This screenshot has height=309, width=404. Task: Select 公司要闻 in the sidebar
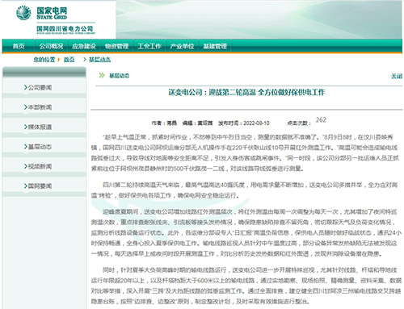coord(40,88)
